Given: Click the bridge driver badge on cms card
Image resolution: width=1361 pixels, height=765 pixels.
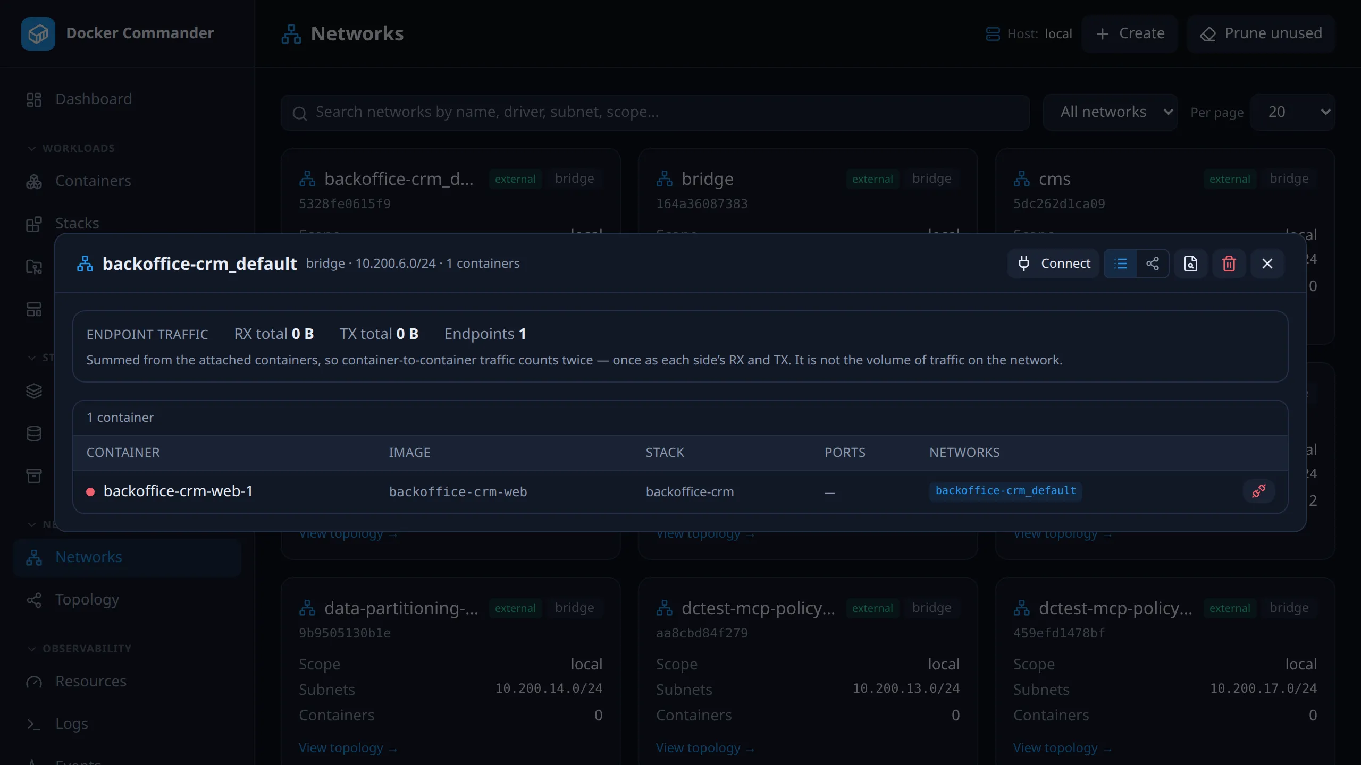Looking at the screenshot, I should coord(1289,178).
